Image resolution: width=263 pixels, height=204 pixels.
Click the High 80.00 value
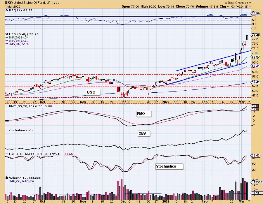(x=148, y=6)
